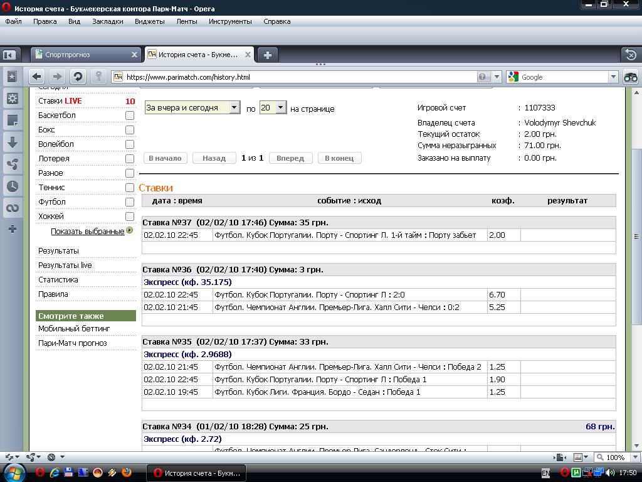Image resolution: width=642 pixels, height=482 pixels.
Task: Open a new tab with plus button
Action: pos(267,55)
